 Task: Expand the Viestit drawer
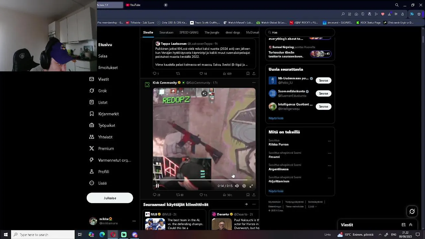click(x=411, y=225)
